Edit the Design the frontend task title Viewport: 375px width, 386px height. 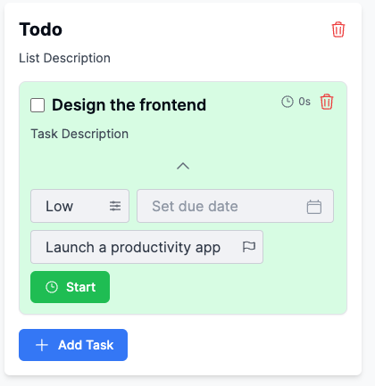[129, 105]
